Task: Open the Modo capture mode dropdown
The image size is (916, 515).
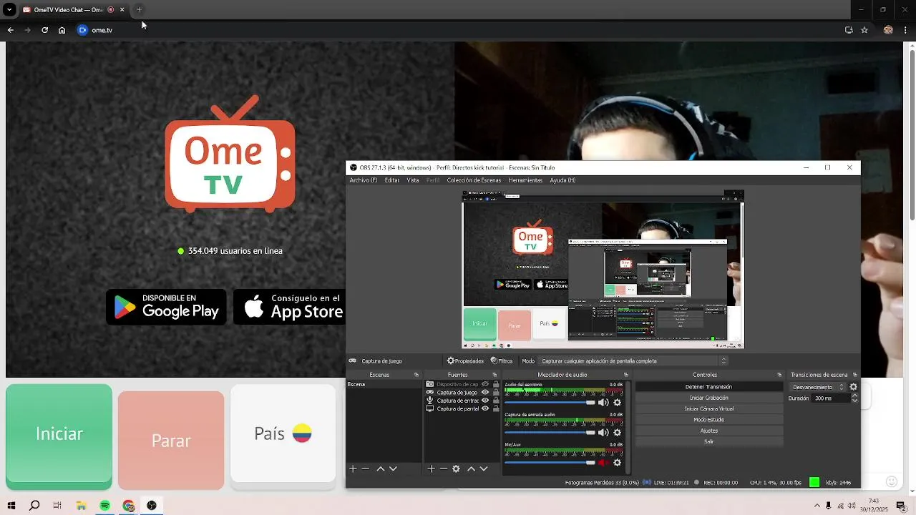Action: [x=633, y=361]
